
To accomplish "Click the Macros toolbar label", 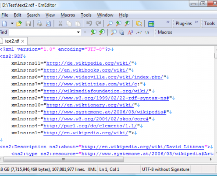I will tap(165, 32).
